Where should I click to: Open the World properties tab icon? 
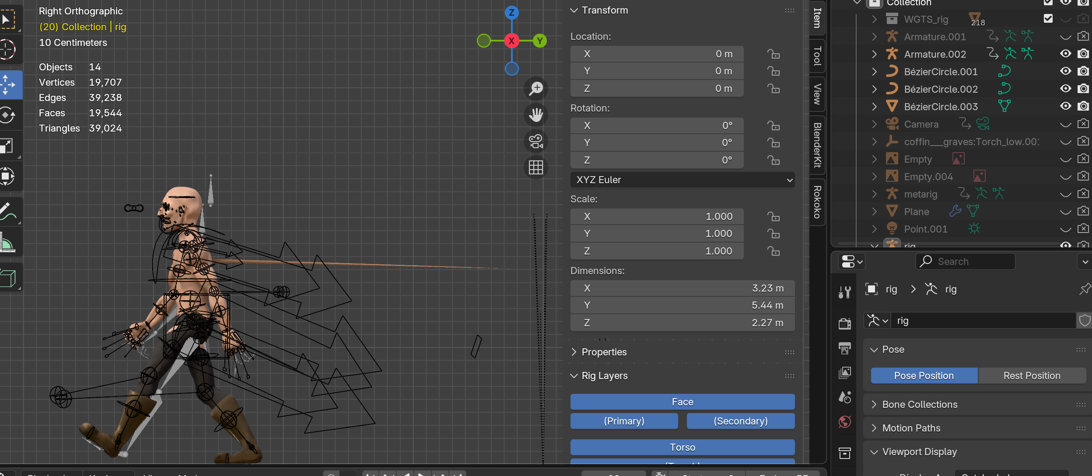[x=845, y=422]
